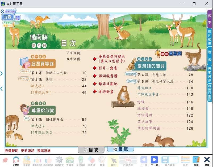Open the red 母語日園地 link
This screenshot has height=167, width=213.
108,84
